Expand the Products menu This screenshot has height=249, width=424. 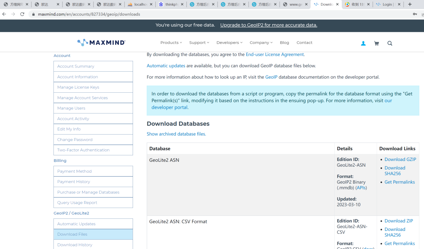point(171,43)
